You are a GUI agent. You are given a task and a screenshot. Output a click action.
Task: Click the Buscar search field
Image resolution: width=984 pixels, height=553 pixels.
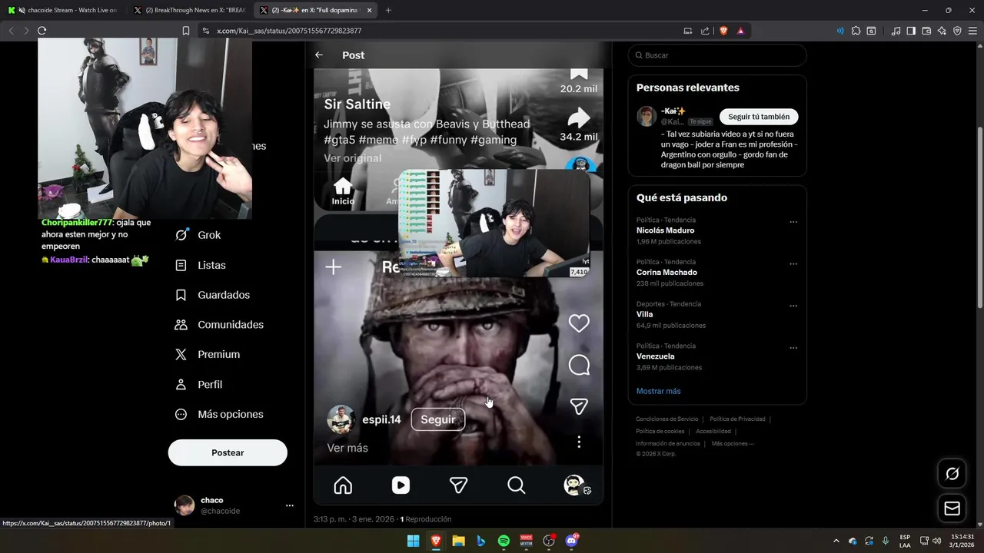coord(717,55)
